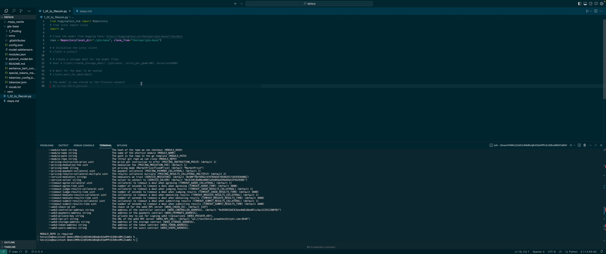Show additional views chevron in activity bar
The width and height of the screenshot is (606, 254).
pyautogui.click(x=29, y=11)
